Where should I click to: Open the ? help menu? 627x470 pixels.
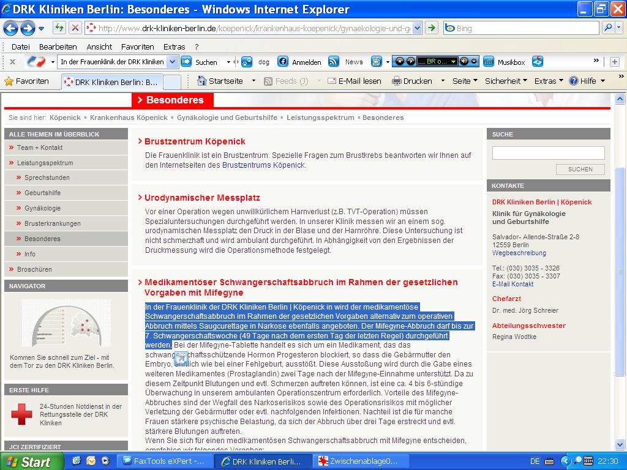coord(197,47)
